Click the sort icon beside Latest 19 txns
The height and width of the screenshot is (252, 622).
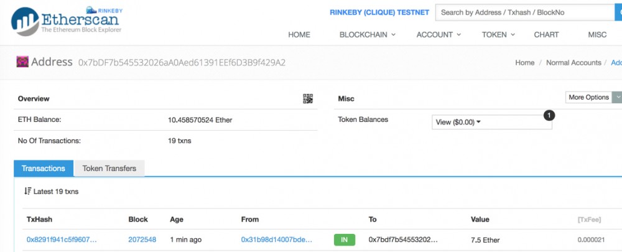click(27, 191)
